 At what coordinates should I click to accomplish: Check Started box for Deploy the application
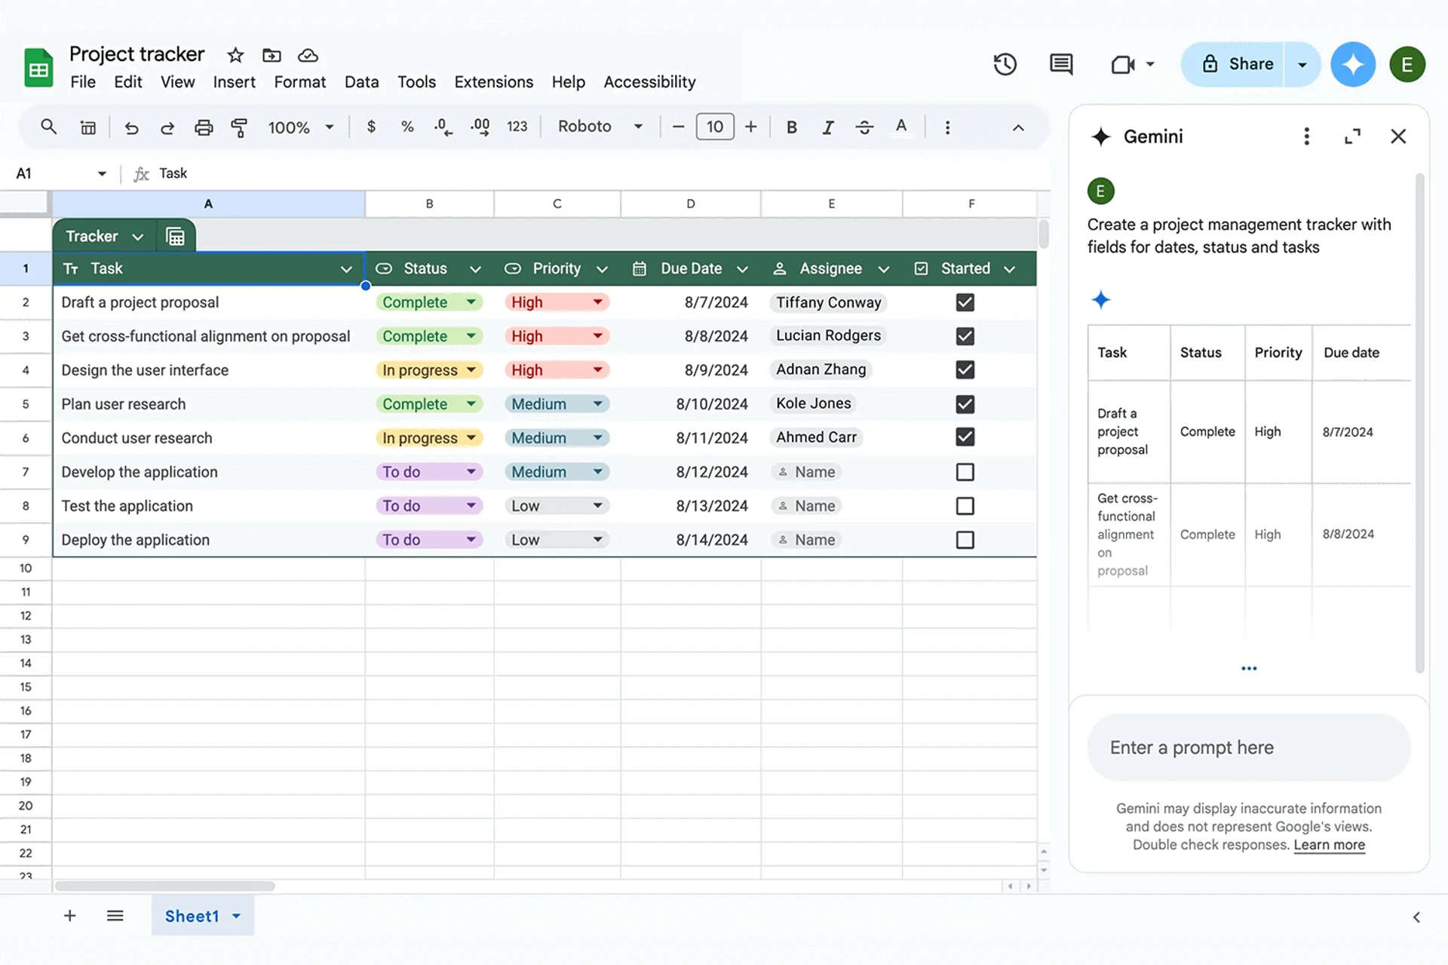(x=965, y=540)
